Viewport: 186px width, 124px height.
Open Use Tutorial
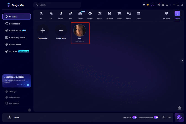tap(12, 103)
